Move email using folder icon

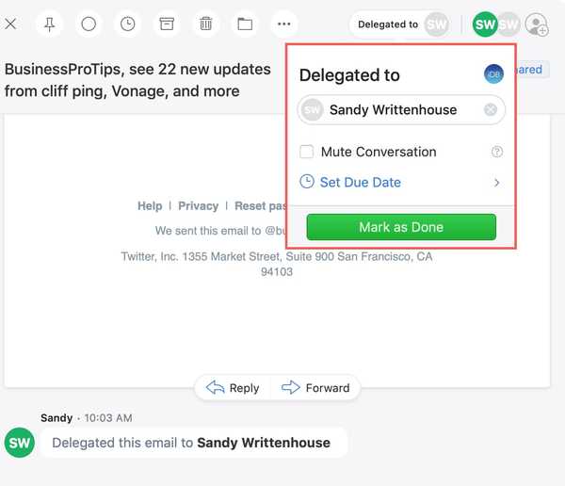[245, 24]
